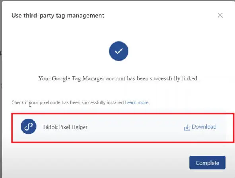The width and height of the screenshot is (235, 178).
Task: Click the word 'Helper' in the extension name
Action: [80, 127]
